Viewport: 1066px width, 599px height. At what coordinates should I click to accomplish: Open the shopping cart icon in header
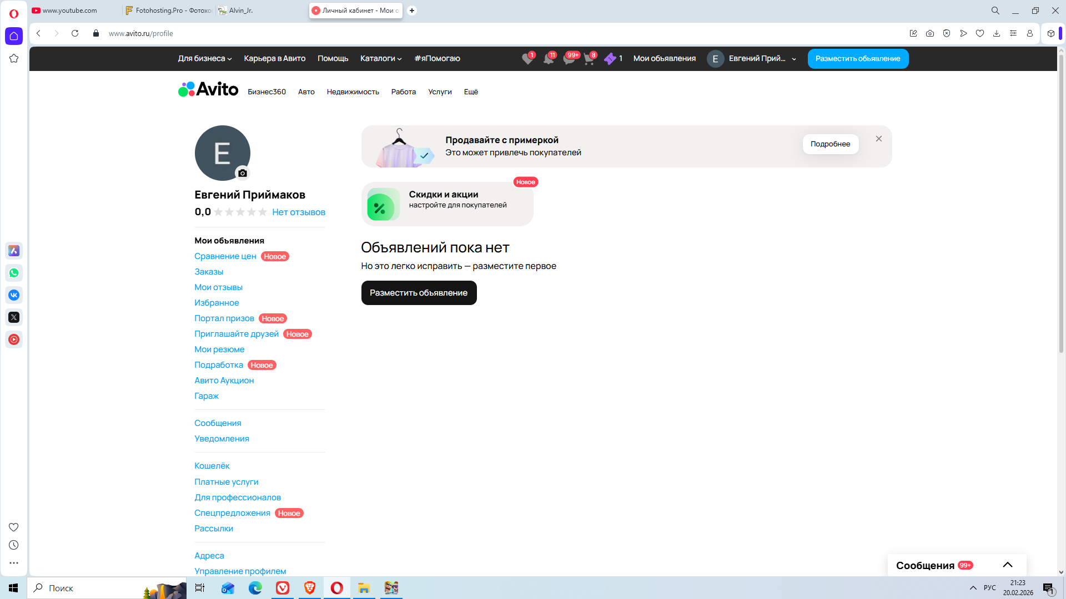pos(589,59)
